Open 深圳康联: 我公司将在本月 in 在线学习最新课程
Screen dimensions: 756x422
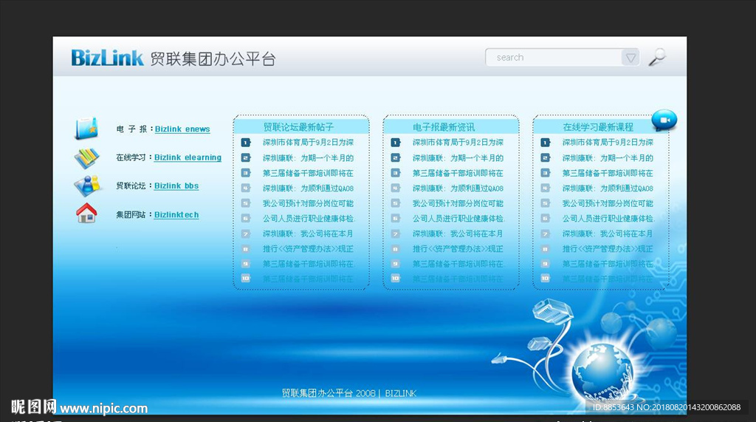(x=608, y=234)
